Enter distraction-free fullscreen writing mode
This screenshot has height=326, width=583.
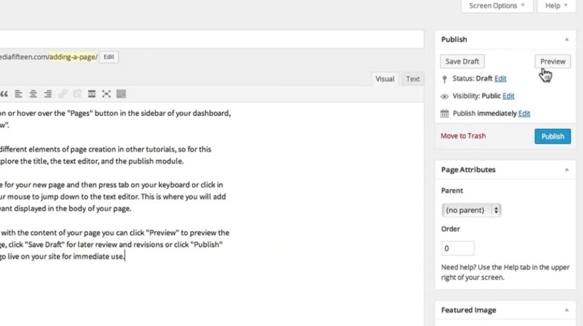[x=106, y=94]
